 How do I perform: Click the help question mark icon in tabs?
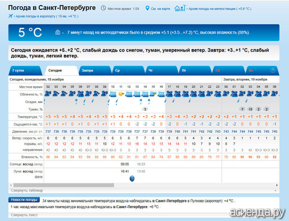tap(273, 71)
